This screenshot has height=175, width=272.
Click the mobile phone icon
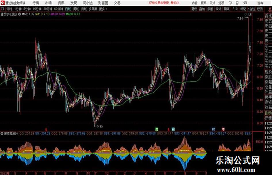[237, 3]
